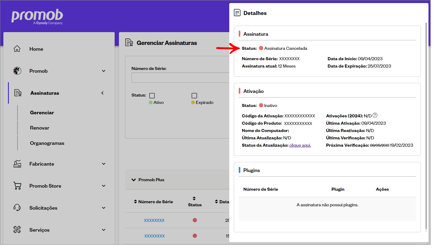Open the Organogramas submenu item
This screenshot has width=434, height=250.
coord(47,143)
